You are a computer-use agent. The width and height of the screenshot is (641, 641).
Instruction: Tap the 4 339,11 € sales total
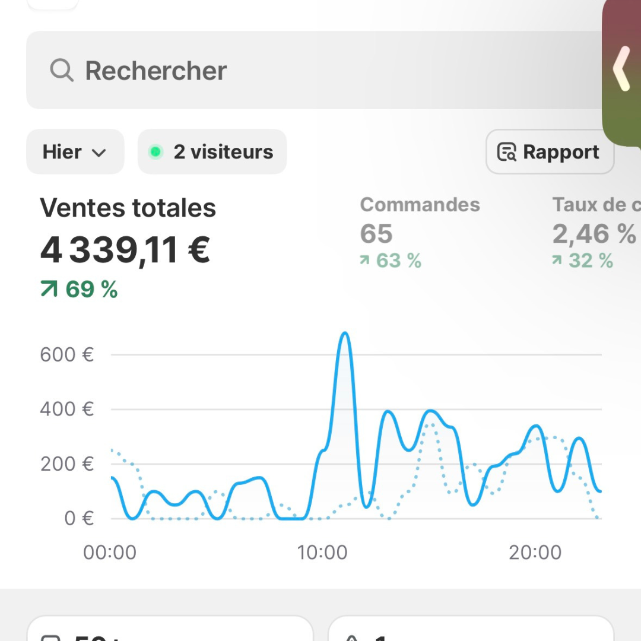pyautogui.click(x=125, y=250)
